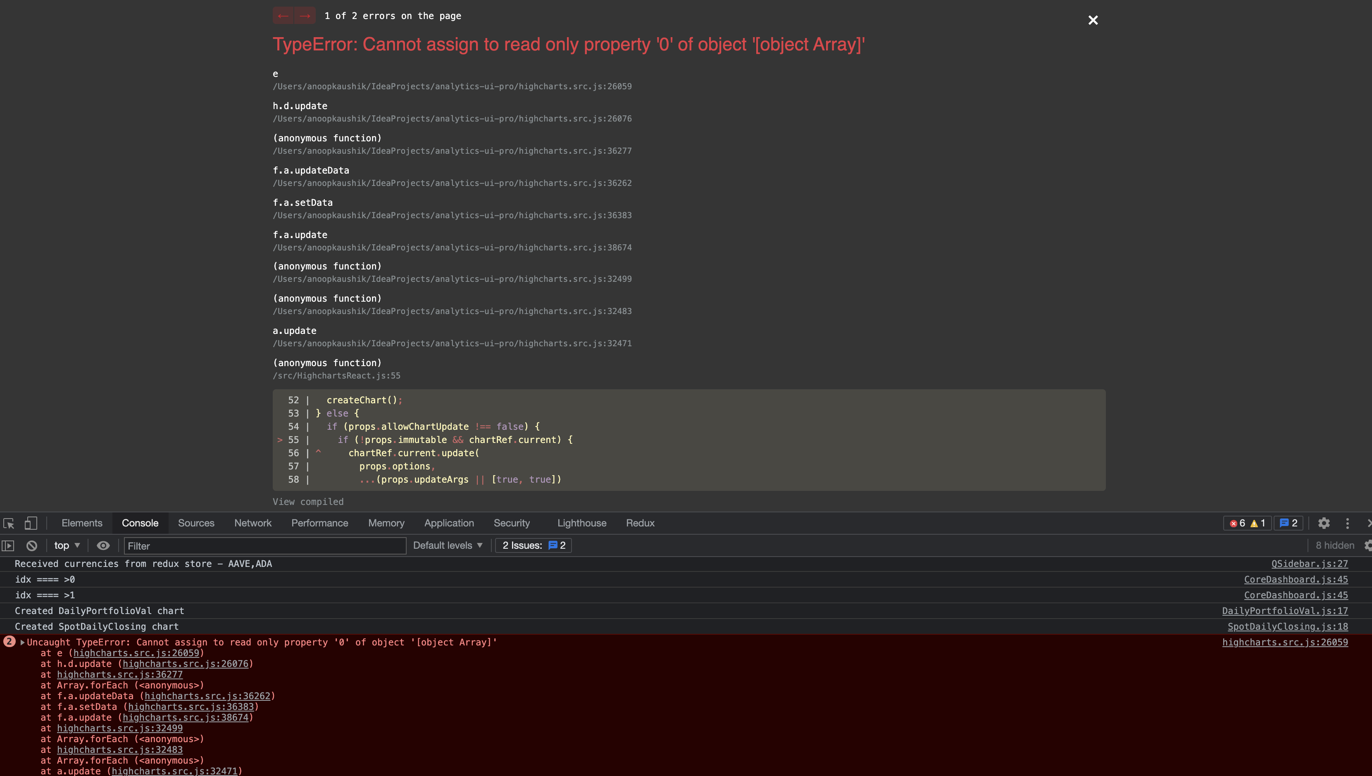Show the console sidebar icon
1372x776 pixels.
coord(8,546)
